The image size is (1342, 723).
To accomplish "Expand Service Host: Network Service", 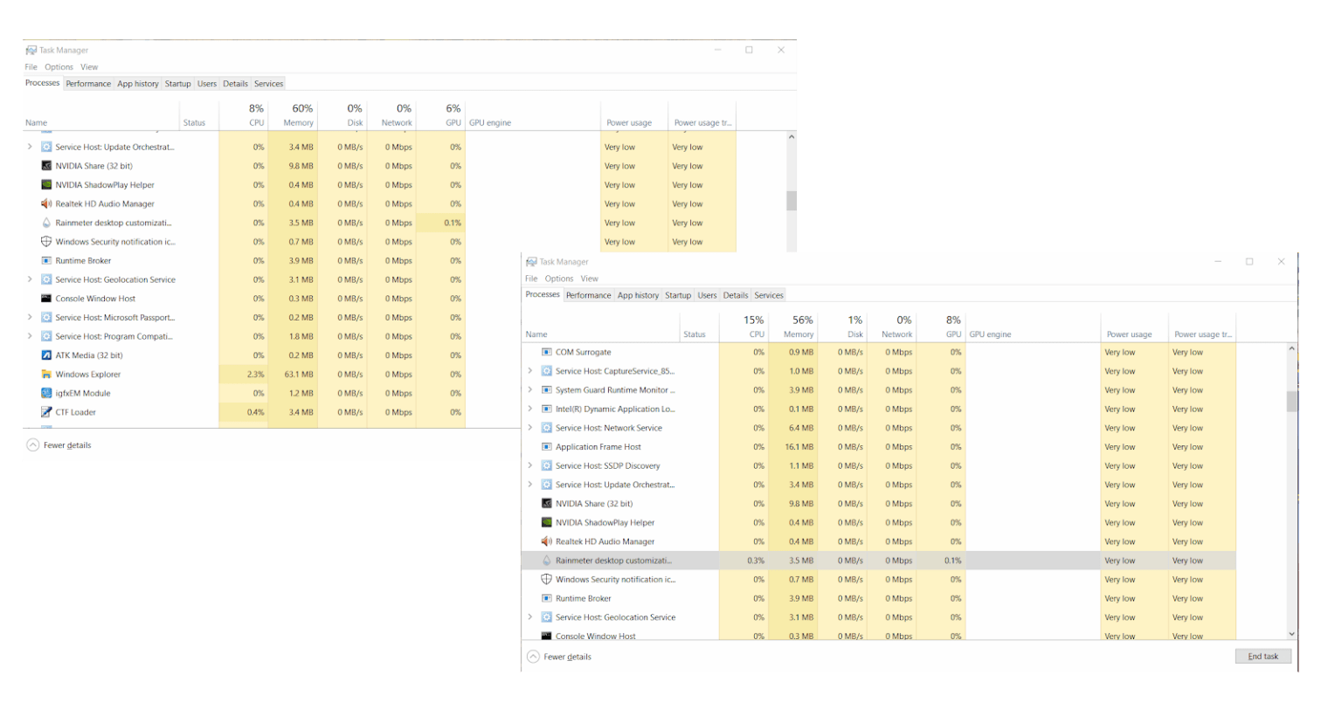I will pos(530,428).
